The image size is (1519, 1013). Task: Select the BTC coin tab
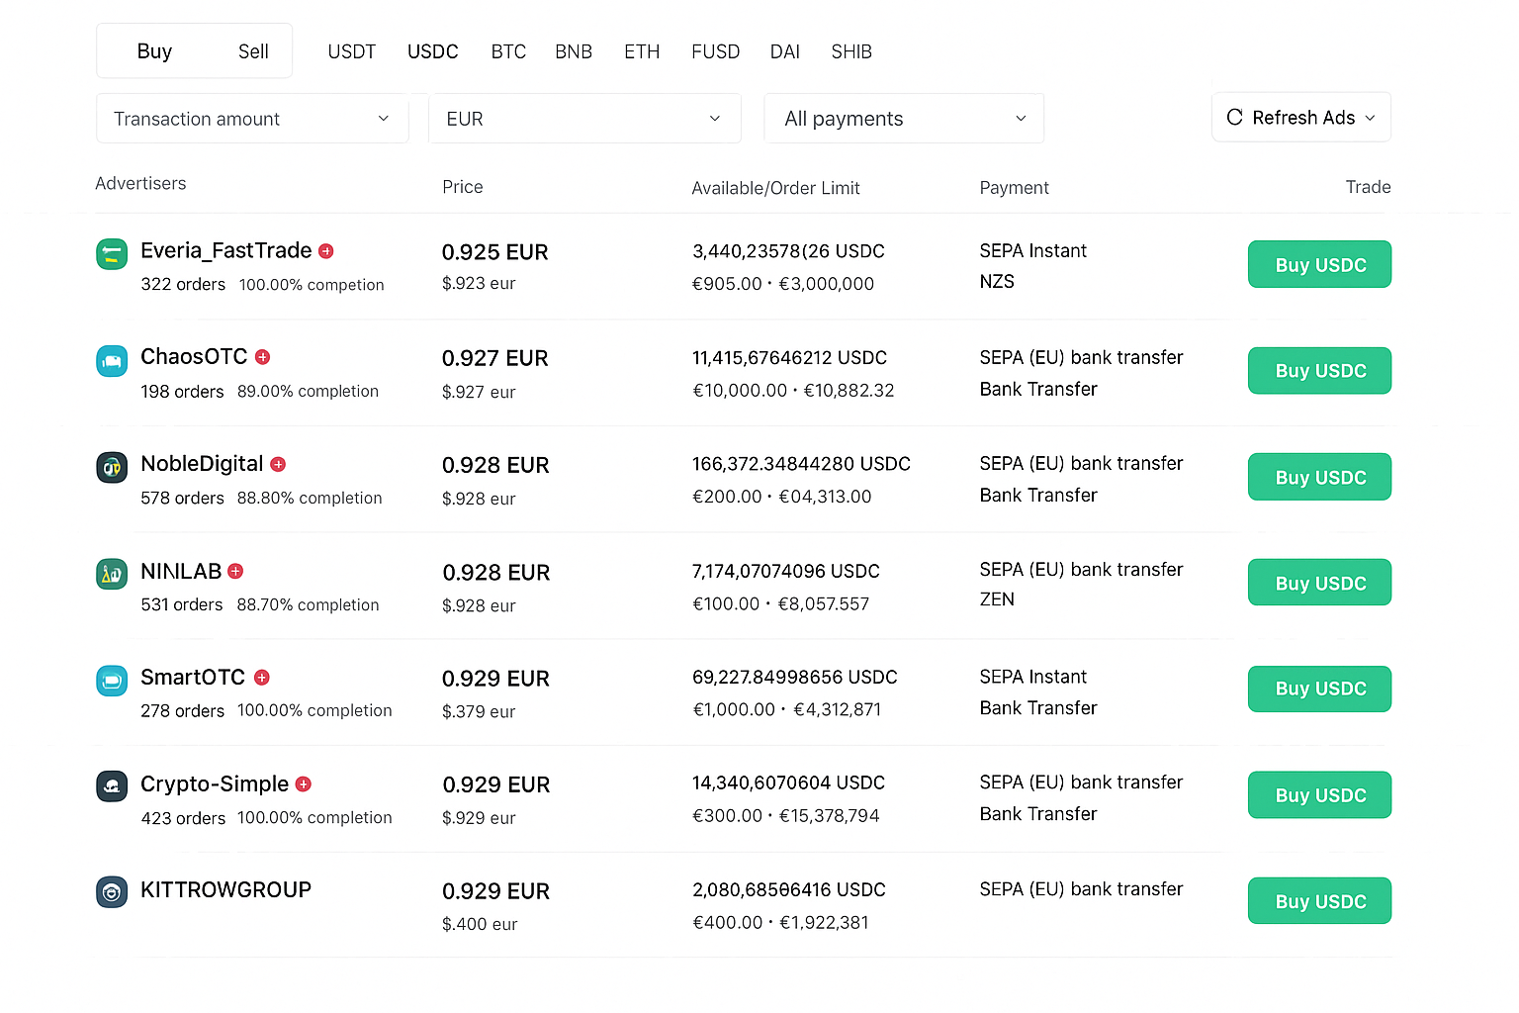[508, 51]
